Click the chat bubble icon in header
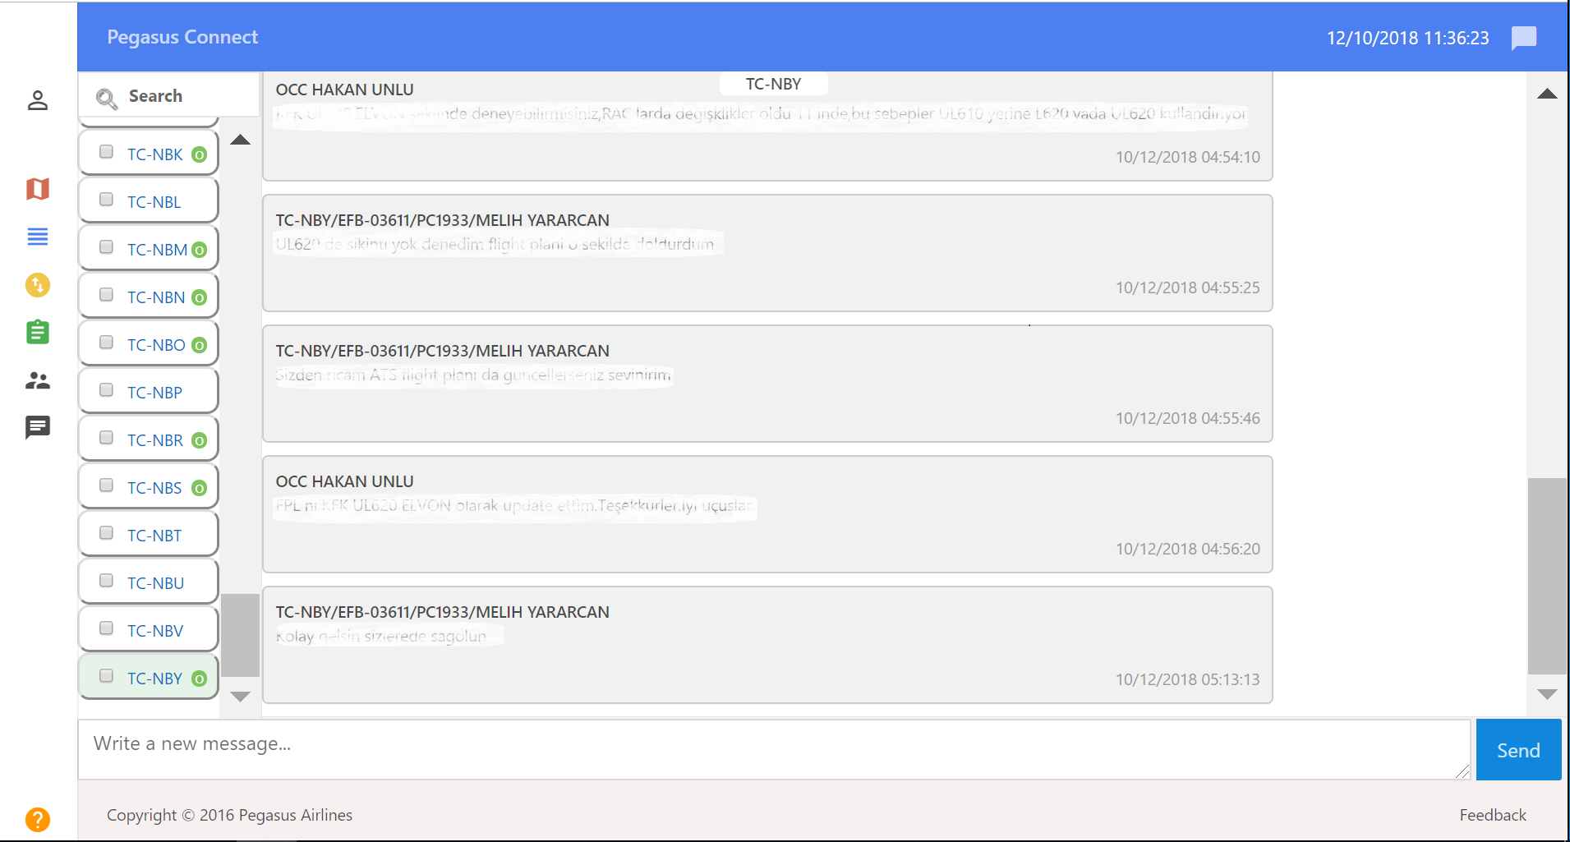Viewport: 1570px width, 842px height. point(1523,38)
